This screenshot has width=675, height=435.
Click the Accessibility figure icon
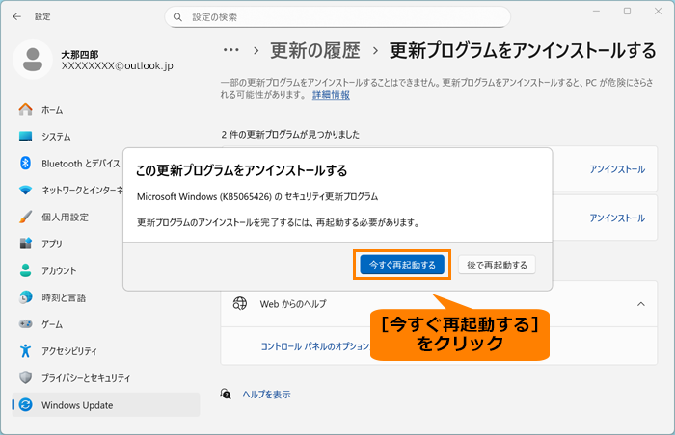pyautogui.click(x=25, y=350)
